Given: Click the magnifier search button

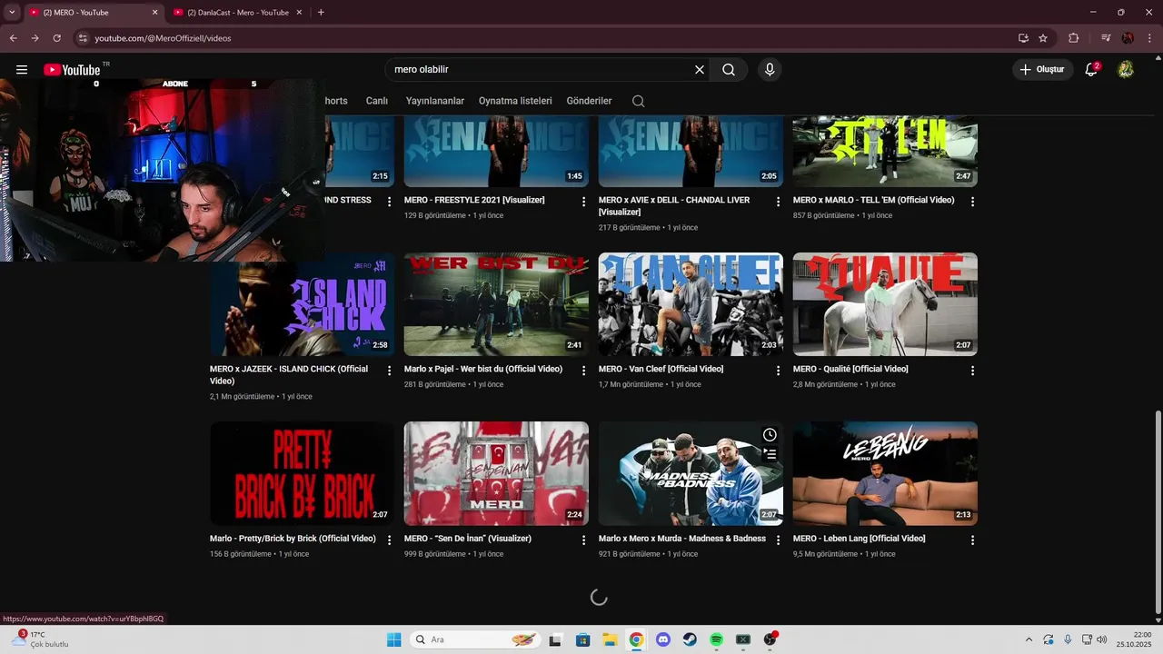Looking at the screenshot, I should [729, 70].
